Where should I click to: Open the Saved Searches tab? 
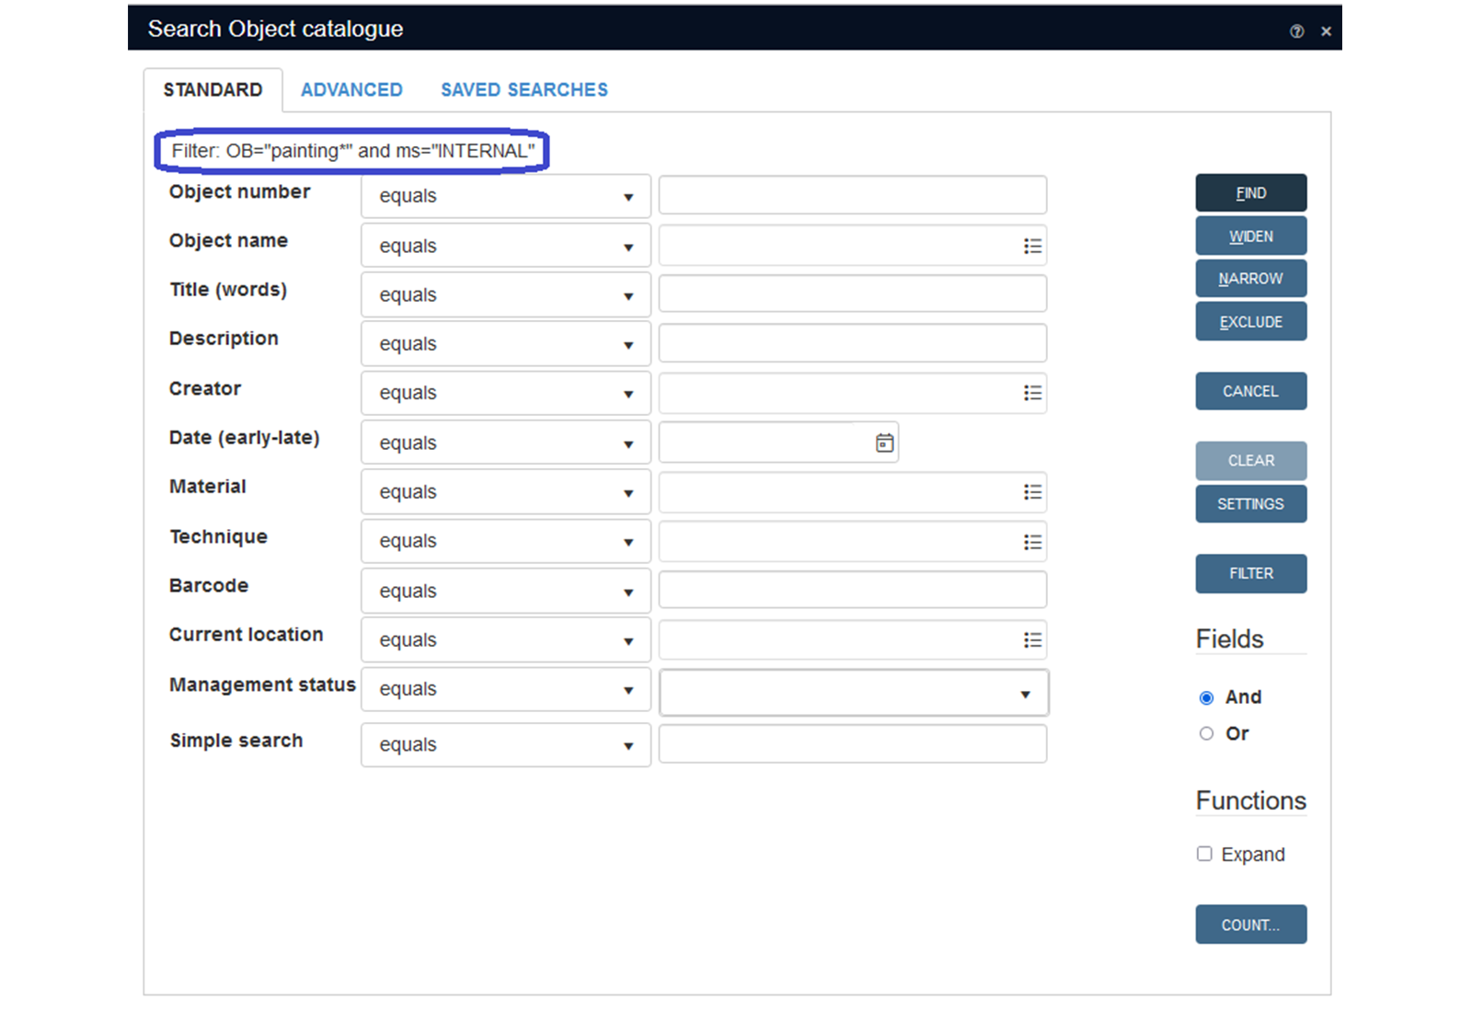[523, 89]
